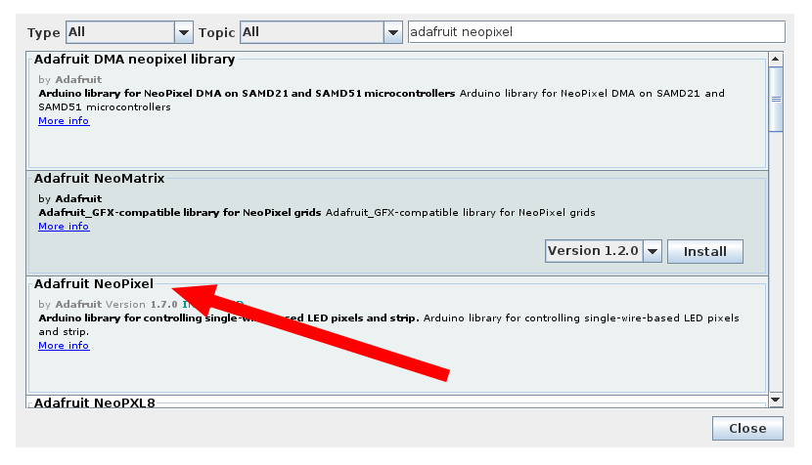Click the scrollbar up arrow
This screenshot has width=812, height=465.
point(775,59)
